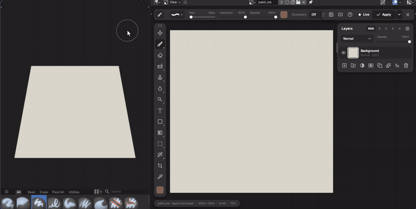Open display channels dropdown at header end
The height and width of the screenshot is (209, 416).
pyautogui.click(x=410, y=3)
